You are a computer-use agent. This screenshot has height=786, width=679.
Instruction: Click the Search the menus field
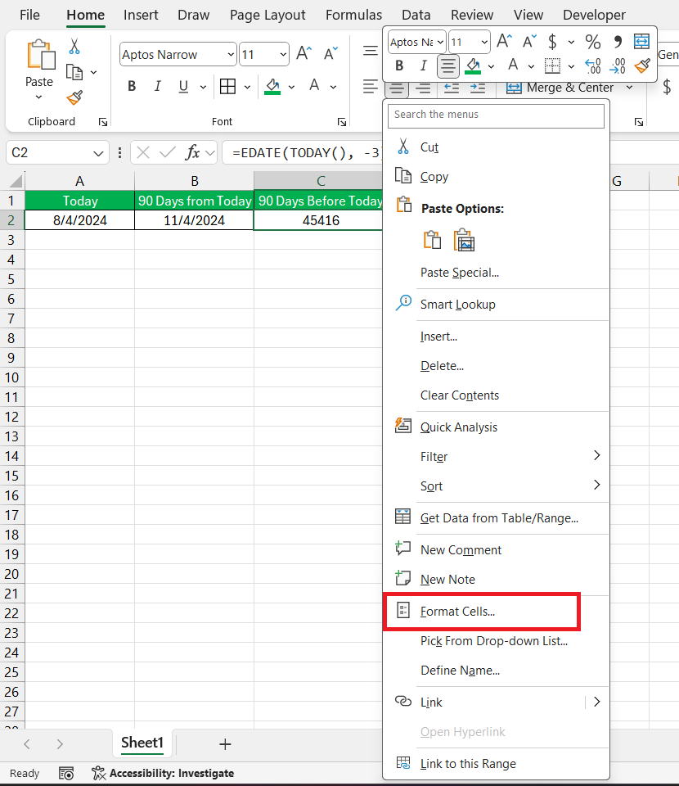pos(496,115)
